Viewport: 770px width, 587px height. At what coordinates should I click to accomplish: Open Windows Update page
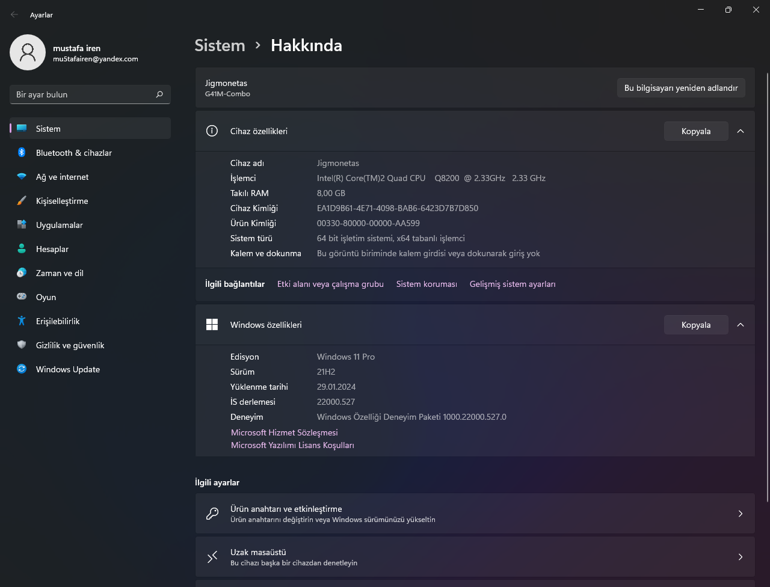pyautogui.click(x=67, y=369)
